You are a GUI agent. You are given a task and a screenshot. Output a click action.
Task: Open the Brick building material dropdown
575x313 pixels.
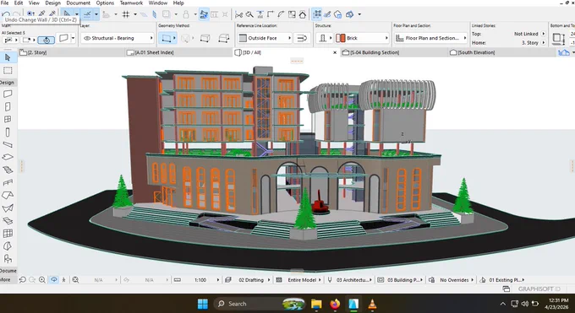pos(362,38)
